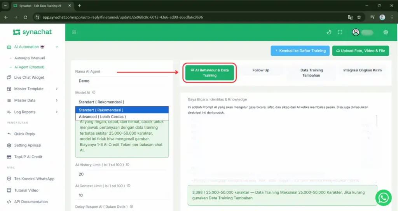Screen dimensions: 398x211
Task: Click the browser address bar URL
Action: [x=122, y=17]
